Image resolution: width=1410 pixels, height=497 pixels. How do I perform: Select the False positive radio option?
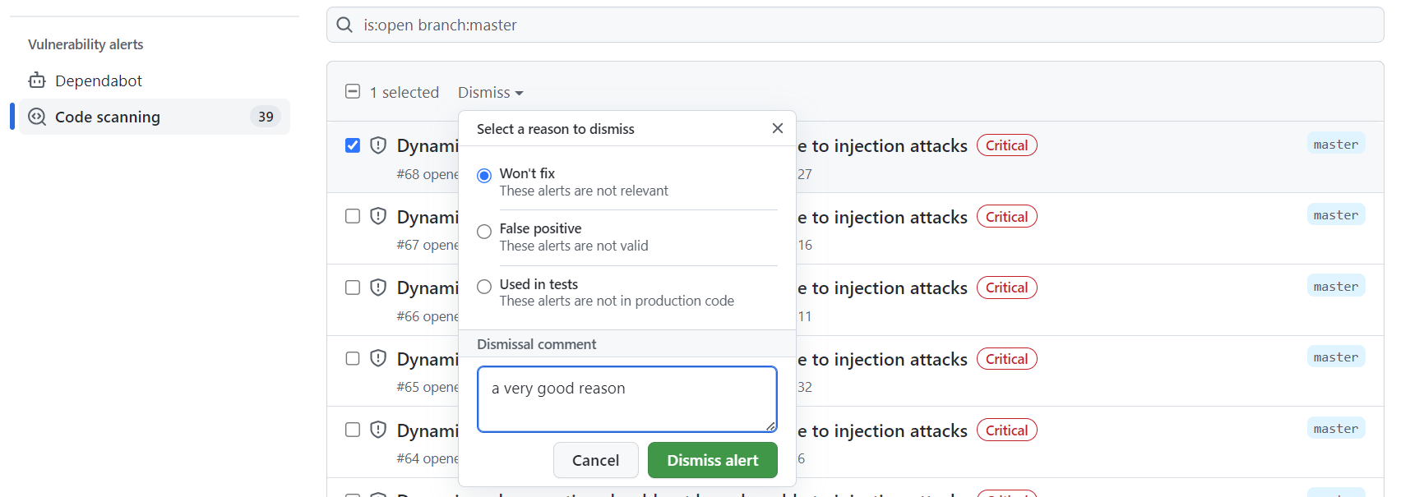click(484, 232)
